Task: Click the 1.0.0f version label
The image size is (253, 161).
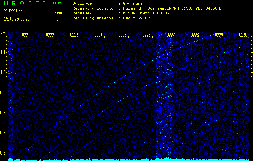Action: click(56, 3)
